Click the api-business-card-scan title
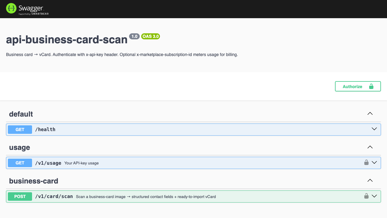Image resolution: width=387 pixels, height=218 pixels. tap(67, 40)
